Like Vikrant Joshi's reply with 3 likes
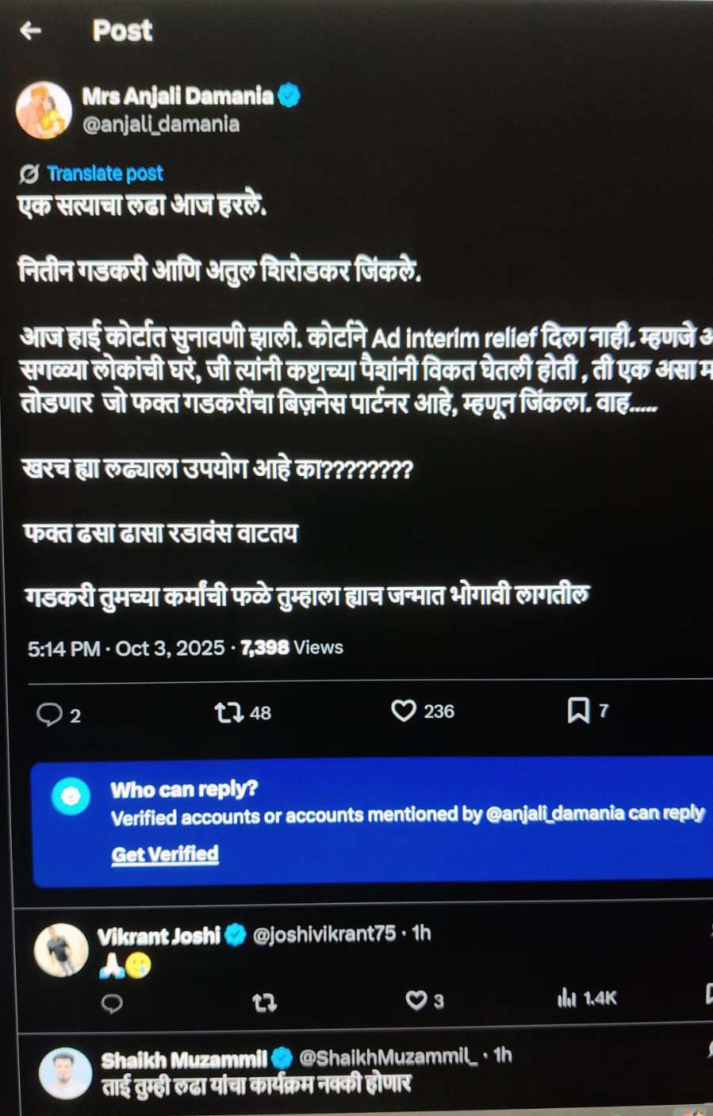This screenshot has height=1116, width=713. [416, 1000]
